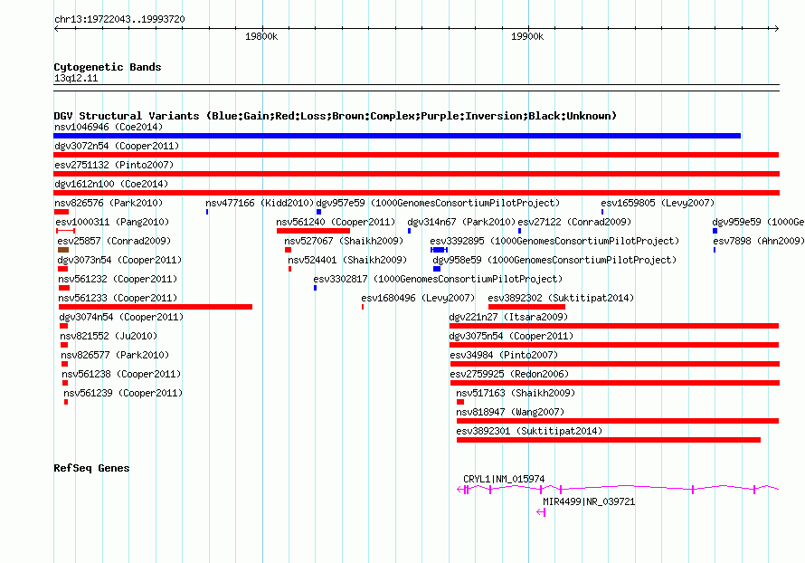Select nsv826576 (Park2010) variant label
Image resolution: width=805 pixels, height=563 pixels.
[109, 203]
